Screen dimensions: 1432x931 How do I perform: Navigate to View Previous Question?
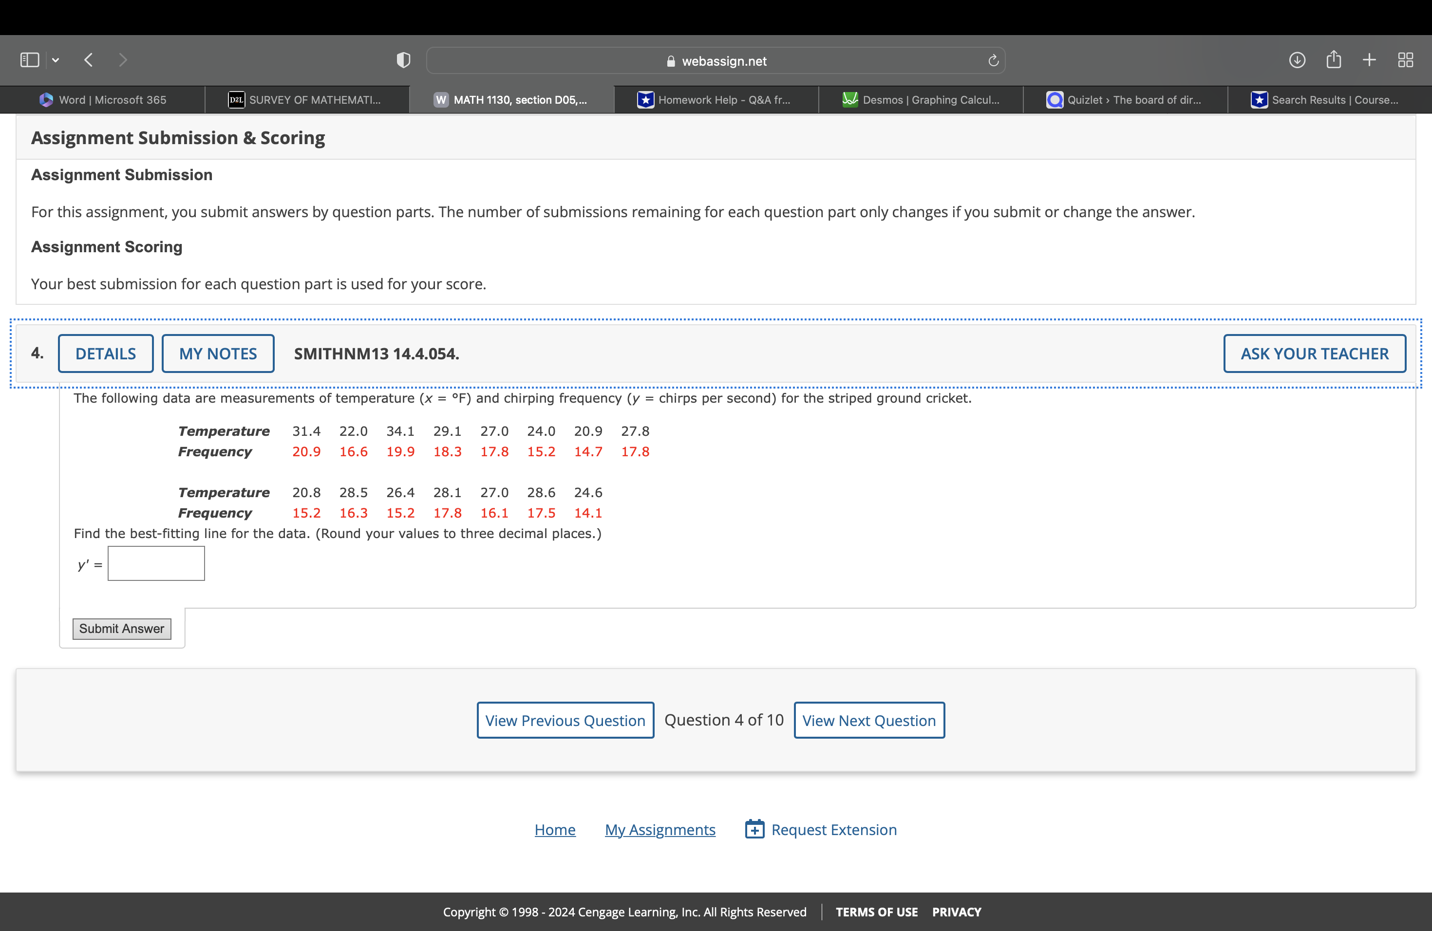(x=565, y=720)
